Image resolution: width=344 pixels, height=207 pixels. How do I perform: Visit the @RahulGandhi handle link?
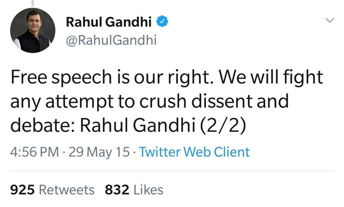[x=111, y=40]
